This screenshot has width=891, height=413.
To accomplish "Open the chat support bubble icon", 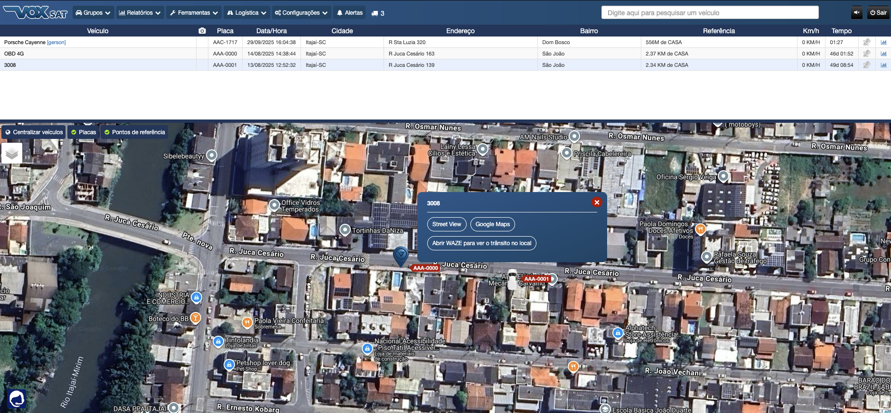I will [17, 399].
